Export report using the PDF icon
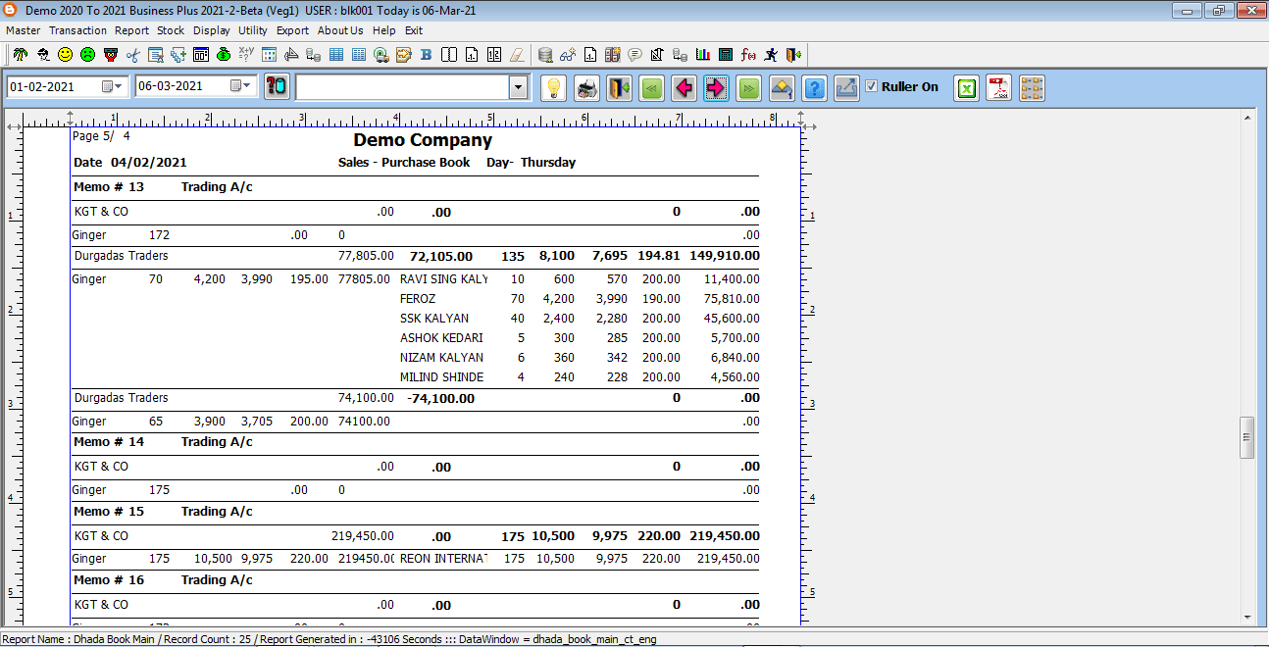The image size is (1269, 647). click(x=998, y=88)
